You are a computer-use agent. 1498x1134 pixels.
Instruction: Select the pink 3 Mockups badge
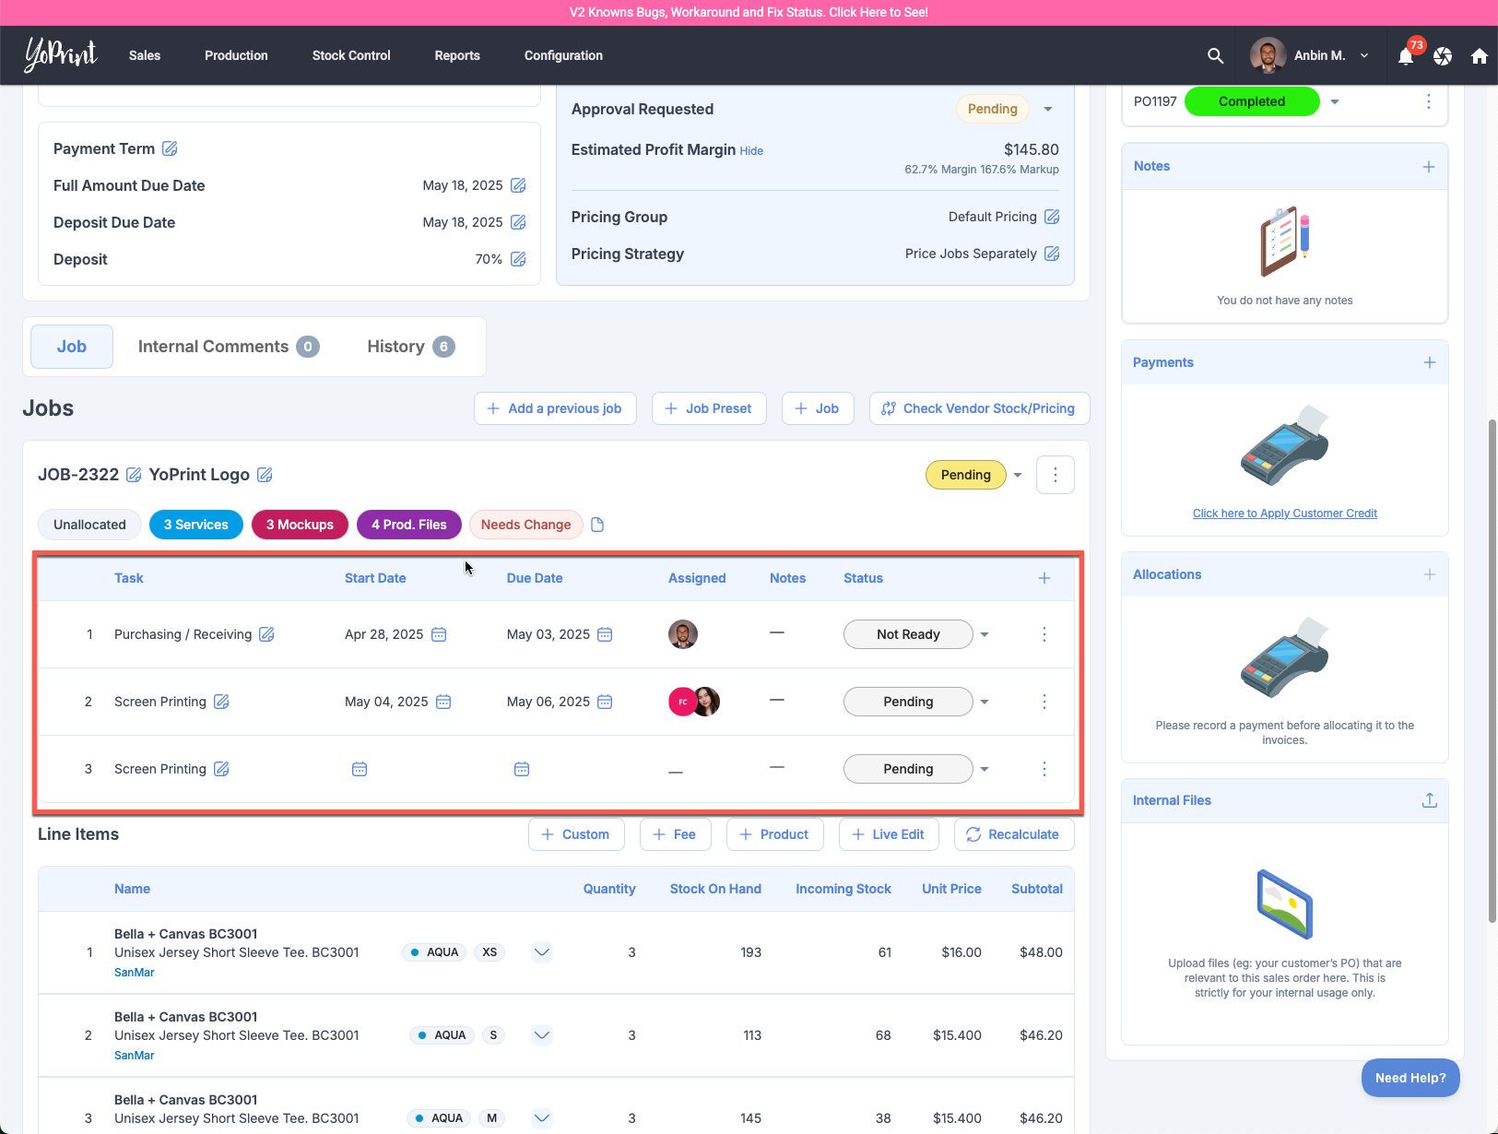point(300,525)
